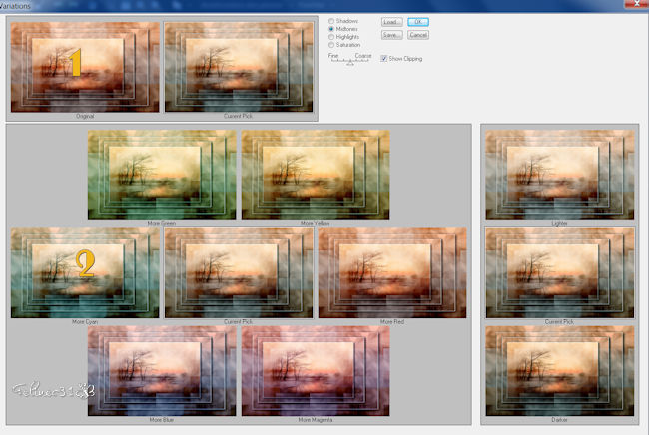
Task: Click the brightness panel Current Pick thumbnail
Action: (559, 273)
